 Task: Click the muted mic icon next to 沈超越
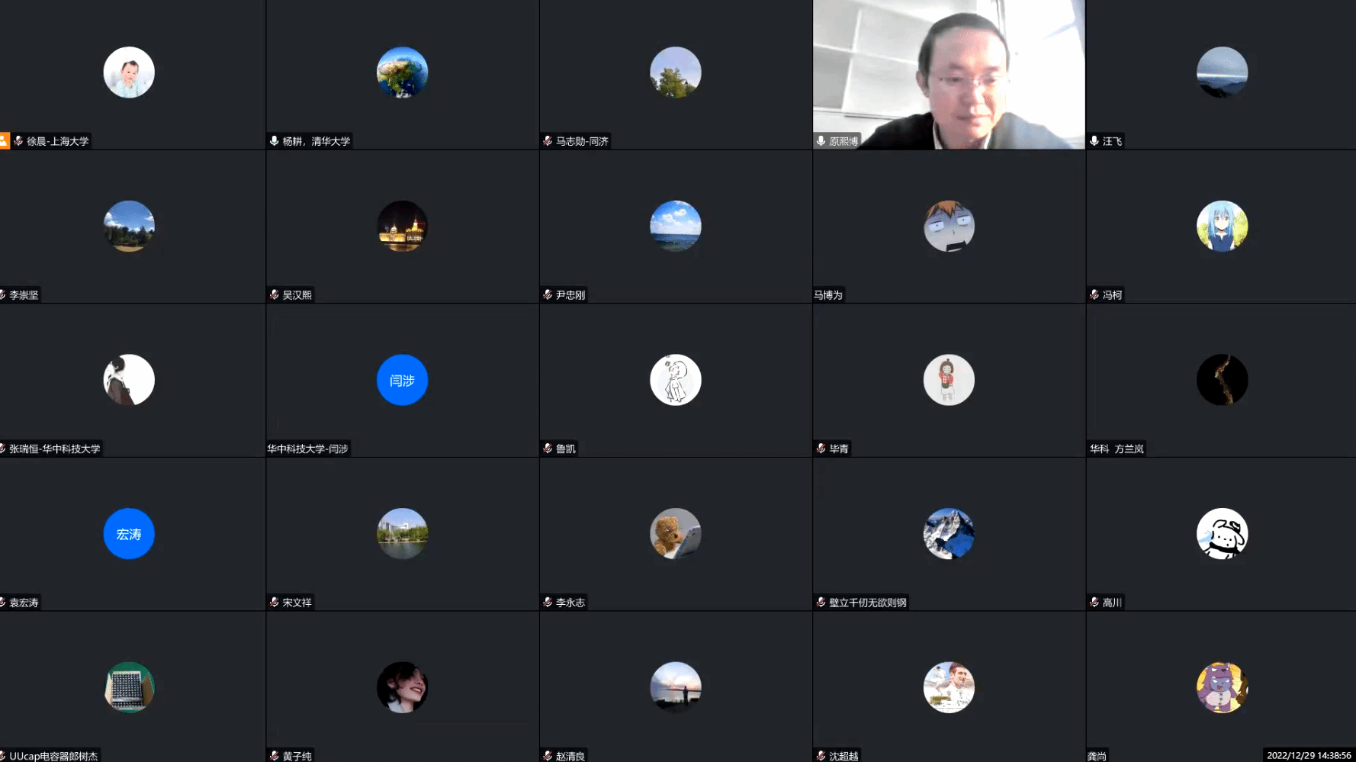tap(821, 756)
